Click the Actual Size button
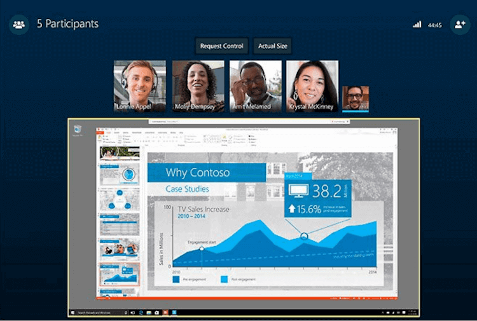 pyautogui.click(x=273, y=46)
